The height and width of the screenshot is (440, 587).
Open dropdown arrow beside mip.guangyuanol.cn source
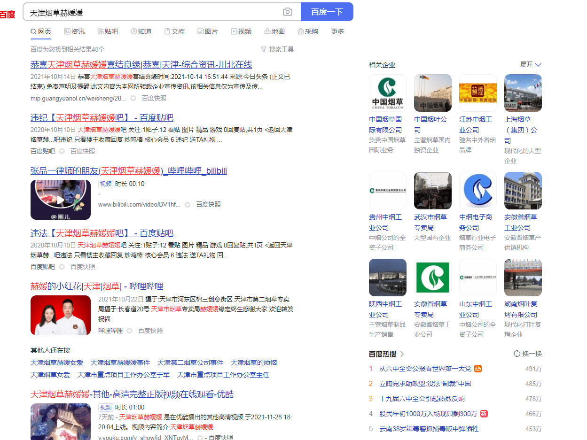click(x=133, y=99)
